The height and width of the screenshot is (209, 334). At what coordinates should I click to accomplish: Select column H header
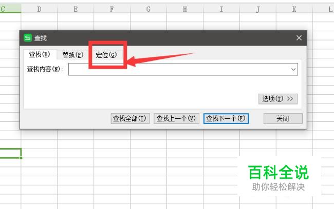[185, 9]
